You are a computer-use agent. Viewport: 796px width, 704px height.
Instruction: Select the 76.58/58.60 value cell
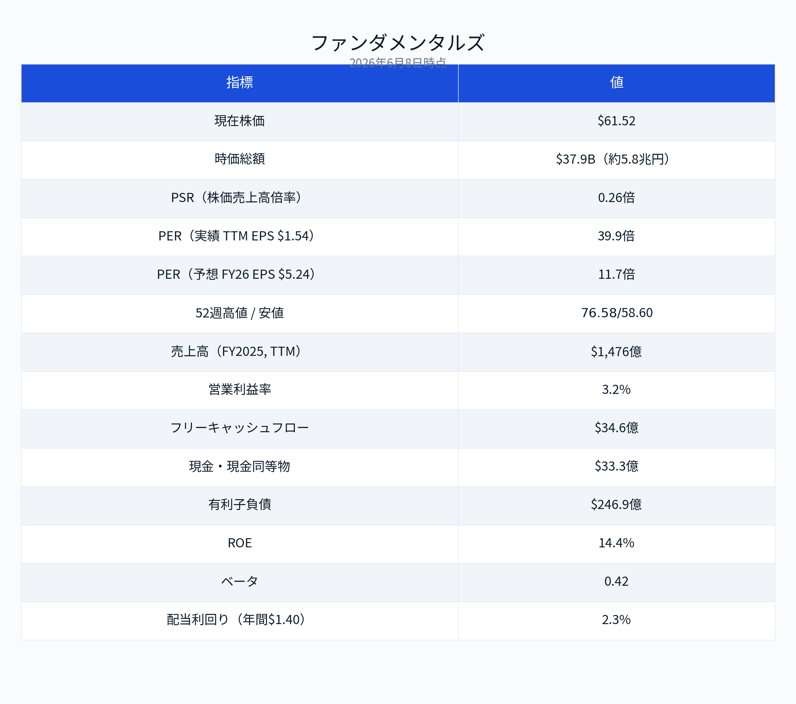[x=616, y=313]
